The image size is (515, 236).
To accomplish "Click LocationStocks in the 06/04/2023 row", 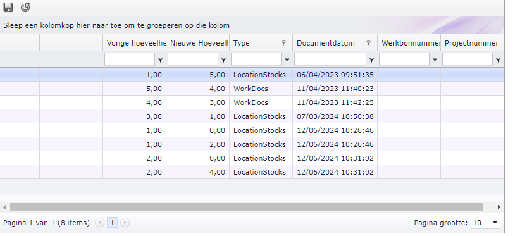I will pyautogui.click(x=259, y=75).
